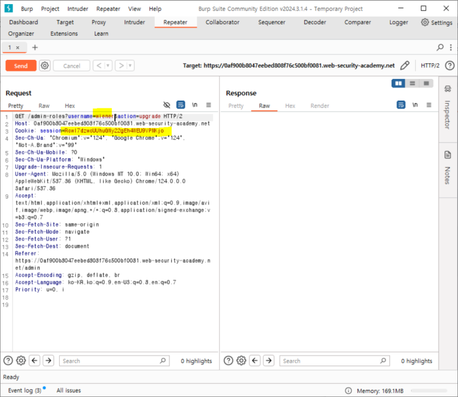Screen dimensions: 458x397
Task: Open the Burp menu
Action: point(27,9)
